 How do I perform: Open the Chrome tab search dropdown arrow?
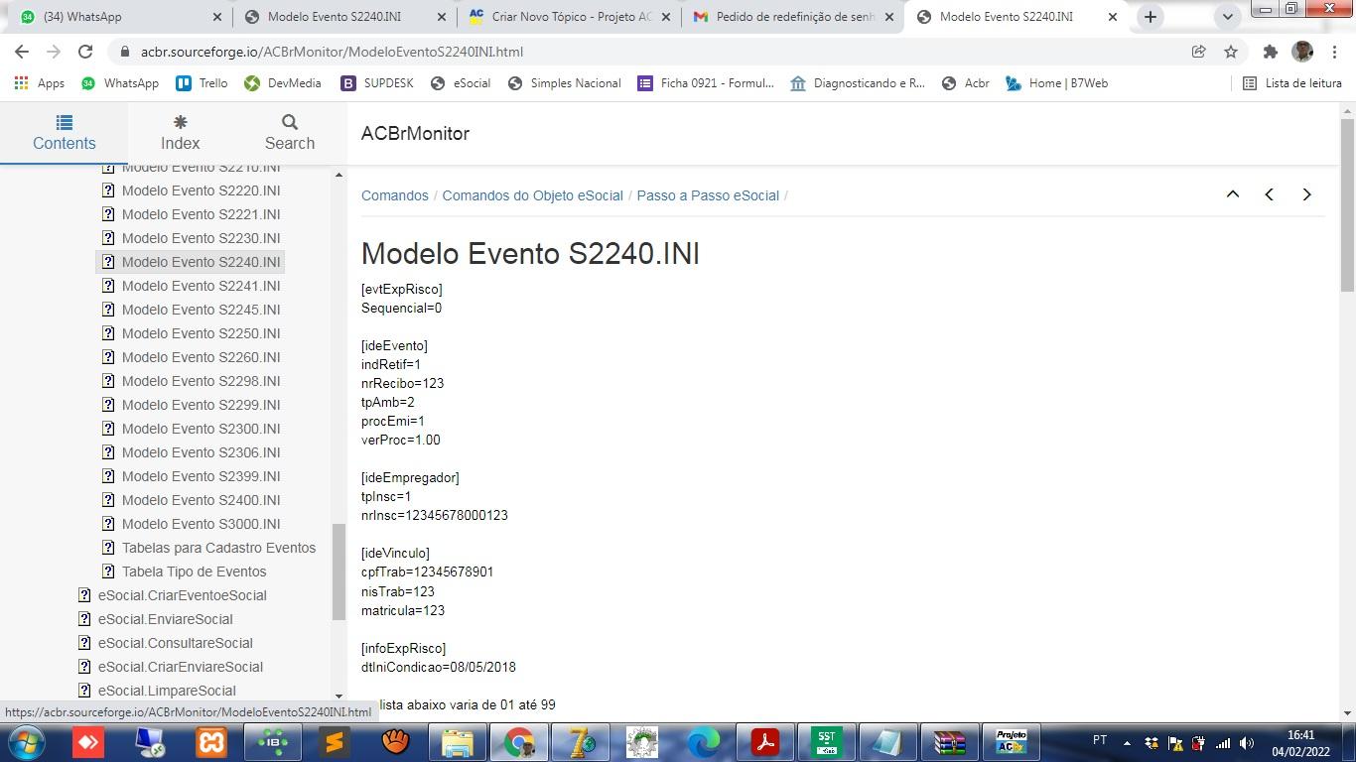coord(1227,17)
